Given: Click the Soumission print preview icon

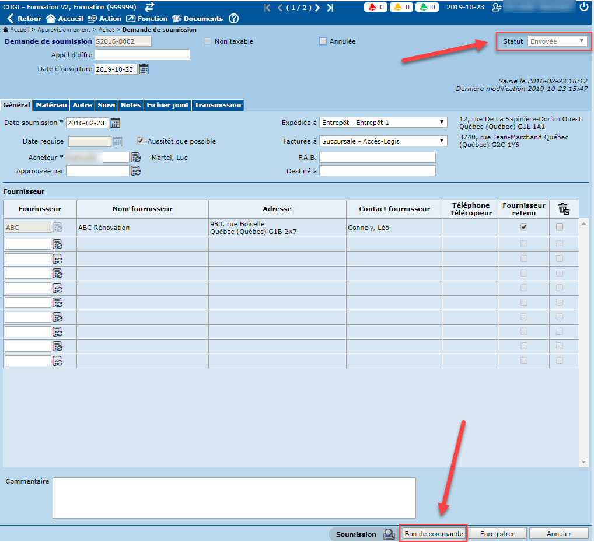Looking at the screenshot, I should pyautogui.click(x=389, y=534).
